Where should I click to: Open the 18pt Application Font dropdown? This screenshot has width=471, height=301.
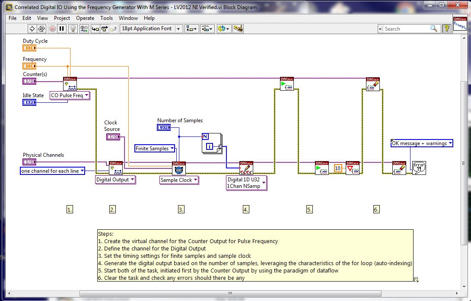[x=151, y=29]
